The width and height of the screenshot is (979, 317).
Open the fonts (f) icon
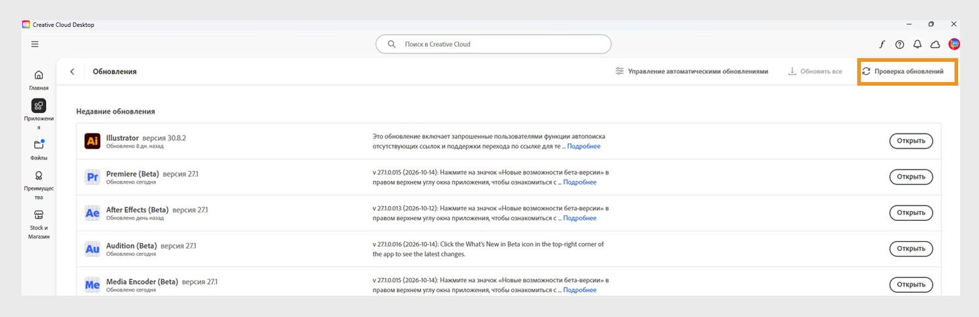[x=882, y=44]
